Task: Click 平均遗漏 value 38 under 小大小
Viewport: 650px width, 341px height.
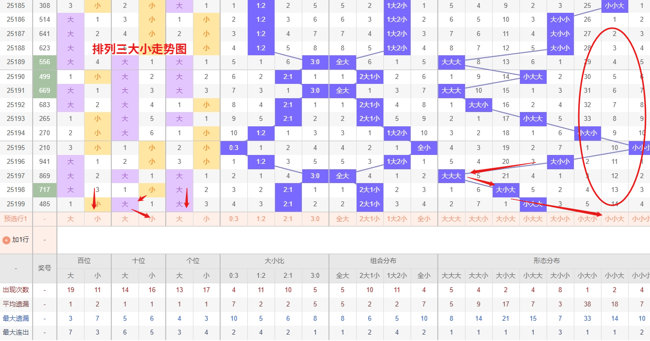Action: pos(587,304)
